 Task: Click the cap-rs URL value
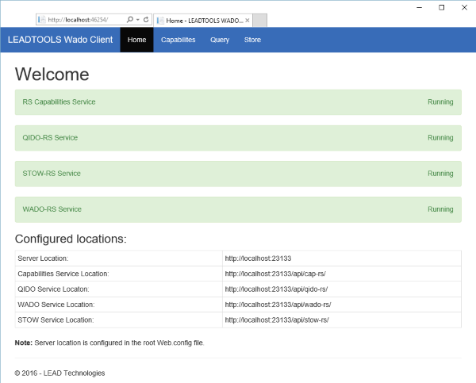[275, 274]
